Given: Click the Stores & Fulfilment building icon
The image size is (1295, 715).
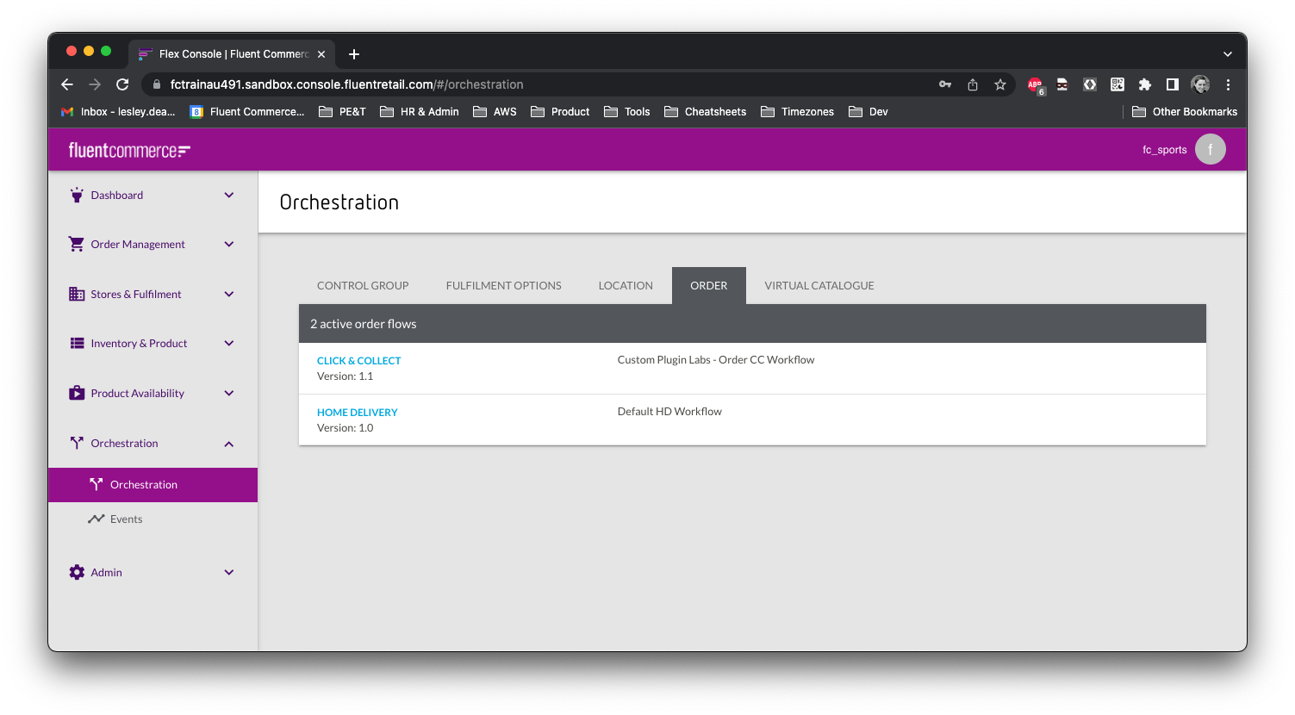Looking at the screenshot, I should coord(77,294).
